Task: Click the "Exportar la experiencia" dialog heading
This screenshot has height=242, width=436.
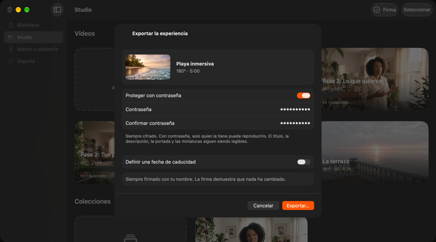Action: point(160,33)
